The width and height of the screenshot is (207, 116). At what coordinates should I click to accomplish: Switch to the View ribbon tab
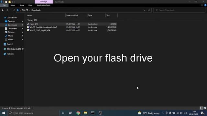(x=30, y=5)
